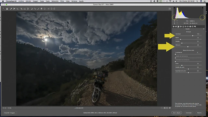Image resolution: width=208 pixels, height=117 pixels.
Task: Click the Cancelar button
Action: click(x=188, y=113)
